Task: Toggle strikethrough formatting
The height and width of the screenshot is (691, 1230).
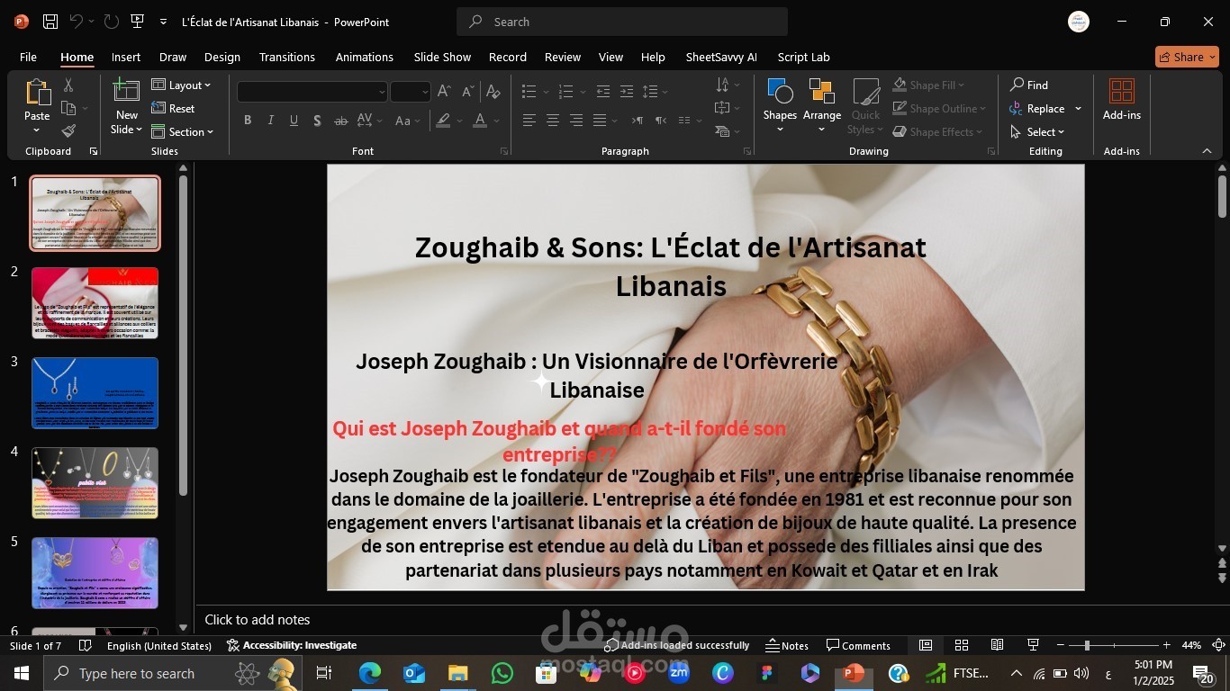Action: tap(340, 121)
